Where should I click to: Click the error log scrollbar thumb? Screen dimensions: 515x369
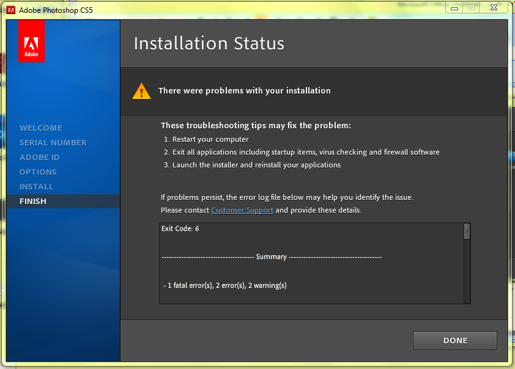(x=467, y=231)
